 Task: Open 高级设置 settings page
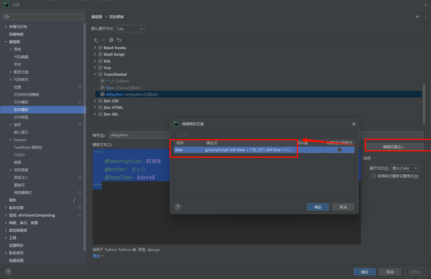(16, 260)
